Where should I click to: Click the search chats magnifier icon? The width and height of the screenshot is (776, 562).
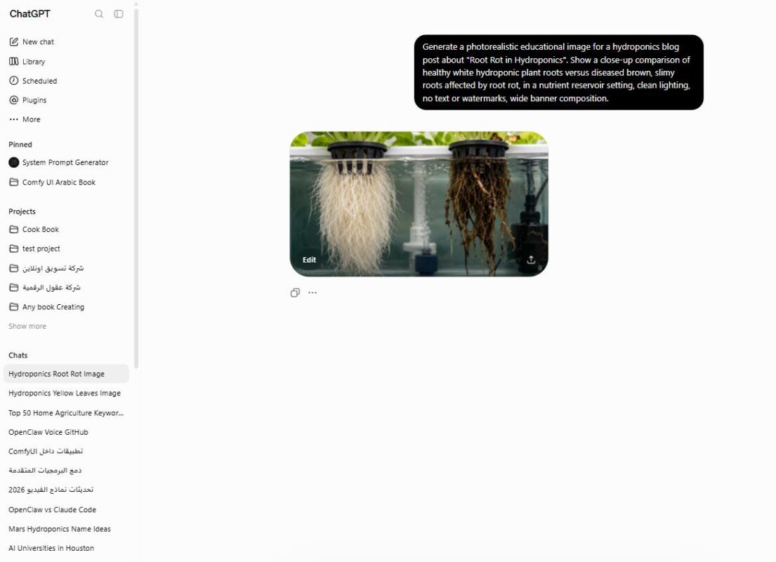pos(99,14)
